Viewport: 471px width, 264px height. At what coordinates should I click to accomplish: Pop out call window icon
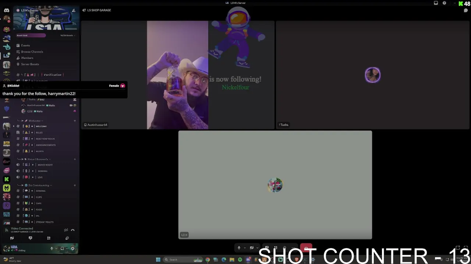click(x=458, y=248)
